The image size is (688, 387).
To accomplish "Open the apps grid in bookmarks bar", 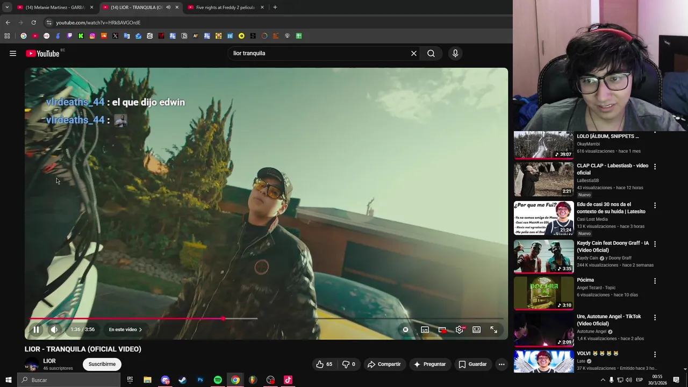I will [7, 36].
